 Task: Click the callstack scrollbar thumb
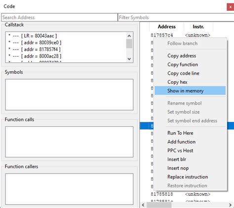129,44
